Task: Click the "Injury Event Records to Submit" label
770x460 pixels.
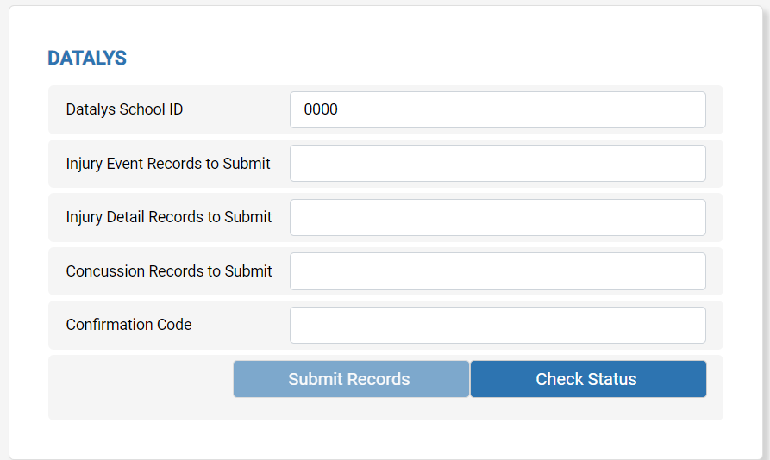Action: 168,164
